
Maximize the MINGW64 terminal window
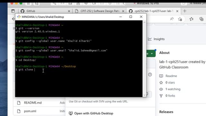(x=131, y=17)
